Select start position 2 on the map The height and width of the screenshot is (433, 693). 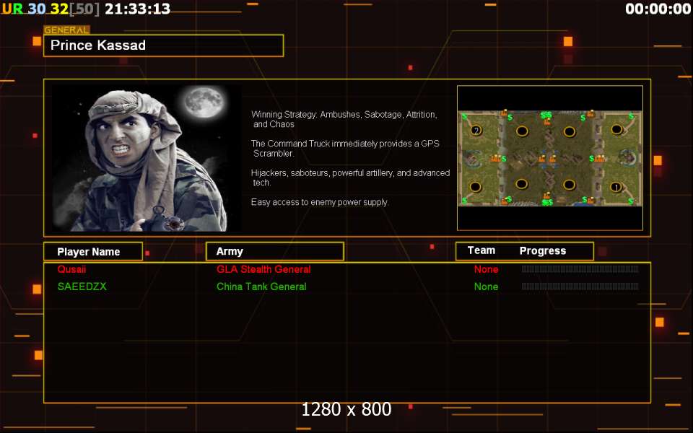coord(476,131)
